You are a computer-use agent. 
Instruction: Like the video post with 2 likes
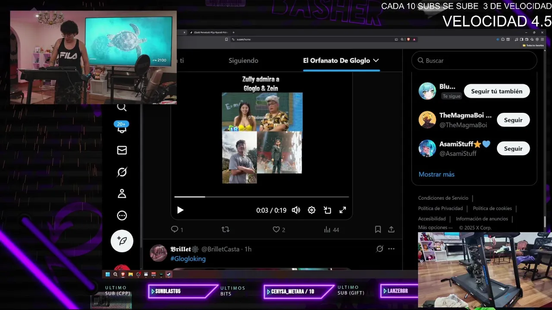(279, 229)
